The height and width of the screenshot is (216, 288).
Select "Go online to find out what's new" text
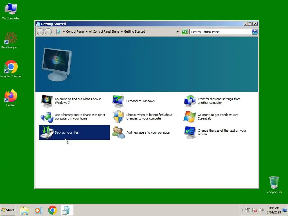point(78,101)
